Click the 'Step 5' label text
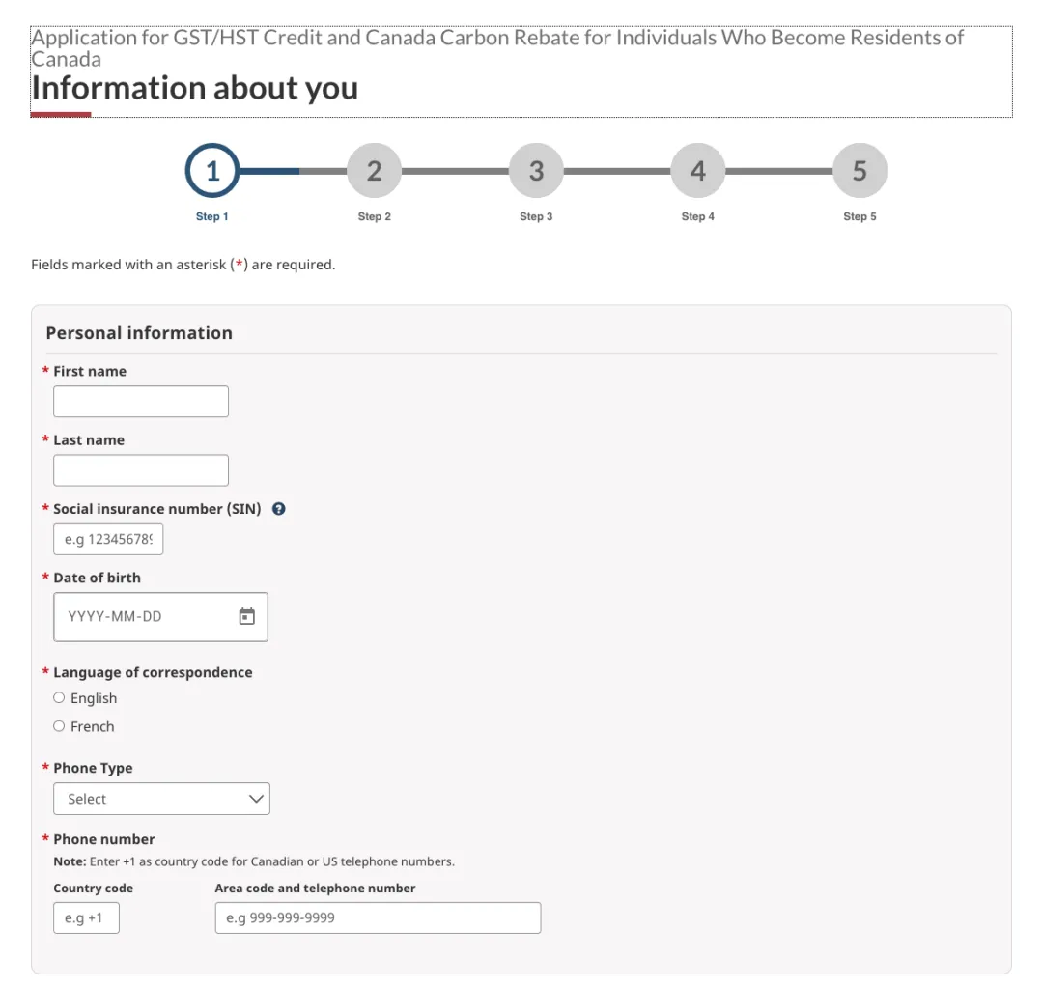This screenshot has height=988, width=1043. [x=860, y=216]
